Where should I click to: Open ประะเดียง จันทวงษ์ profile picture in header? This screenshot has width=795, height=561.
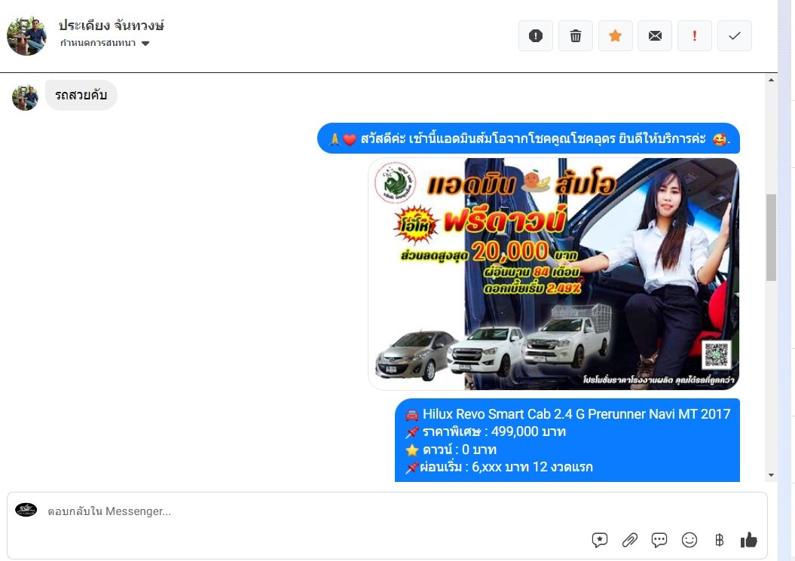coord(27,35)
